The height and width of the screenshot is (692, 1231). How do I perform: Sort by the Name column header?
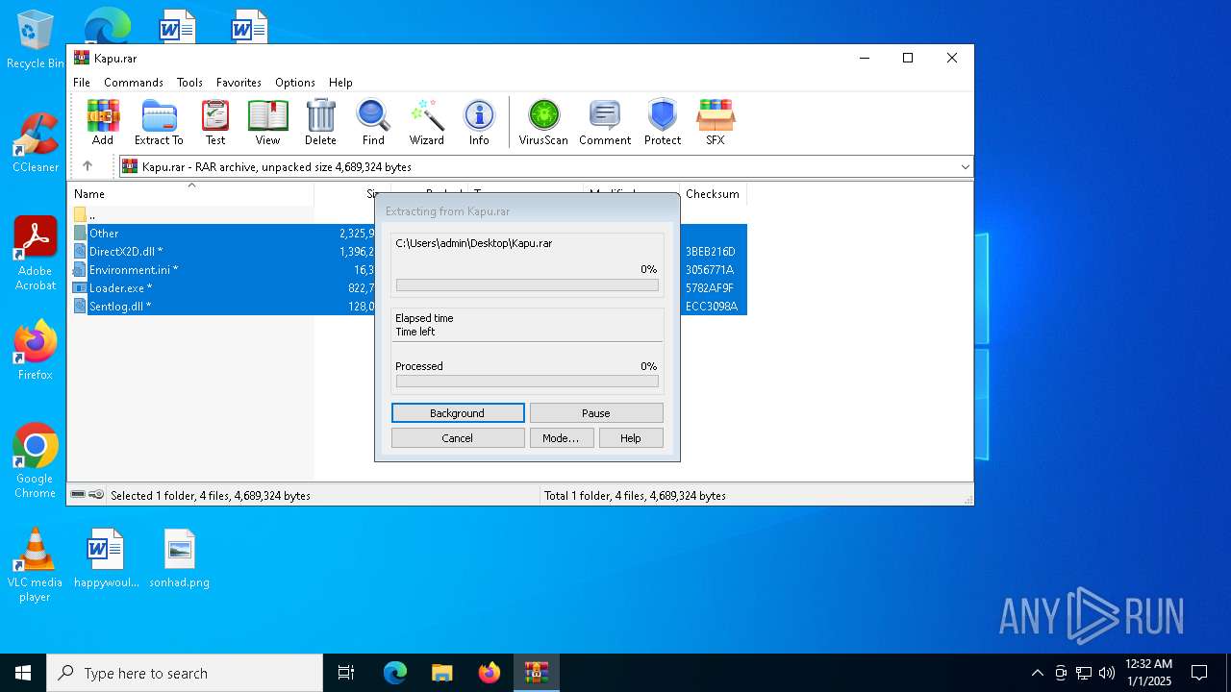pos(191,194)
